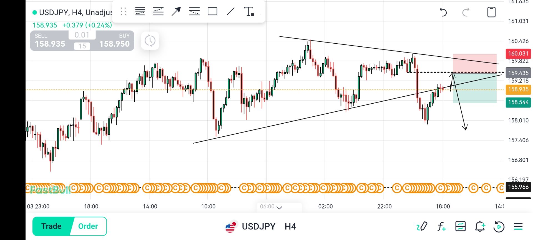Open the hamburger menu
Screen dimensions: 533x240
518,226
